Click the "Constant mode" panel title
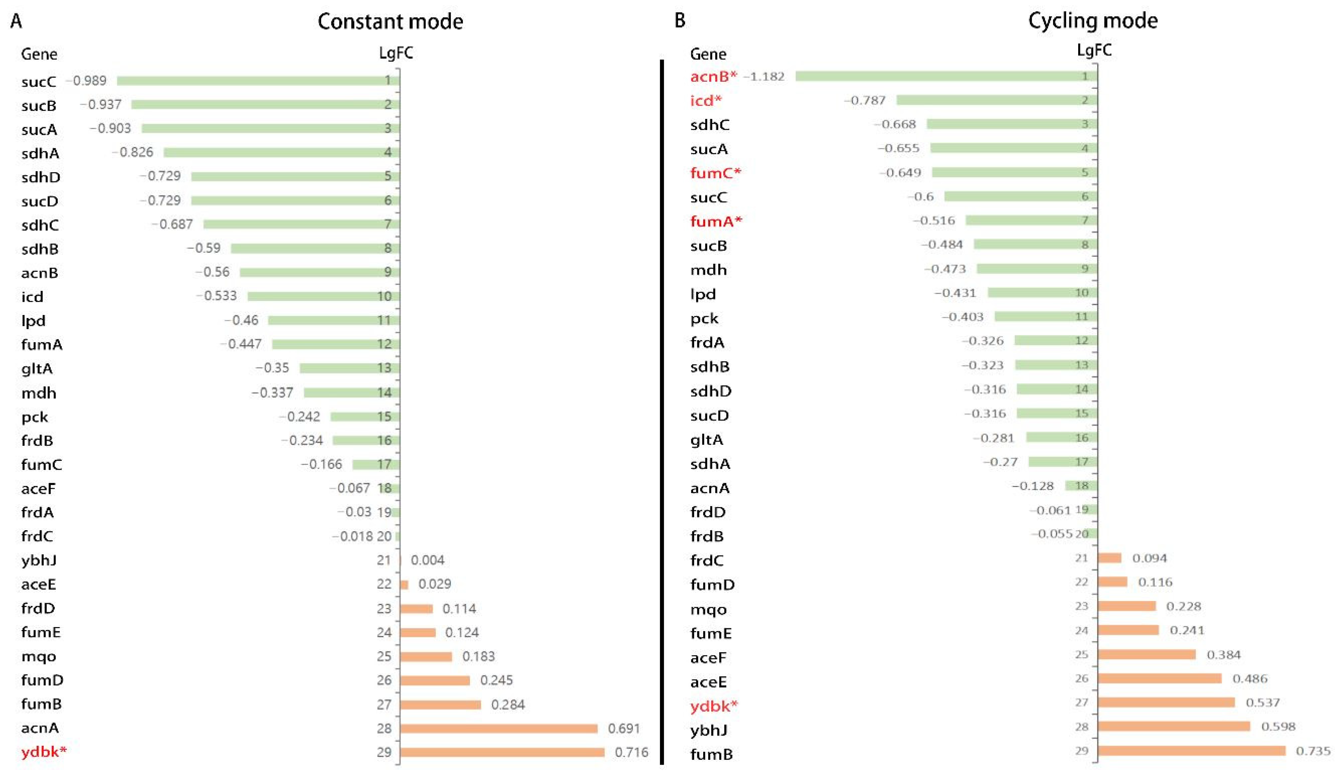1341x774 pixels. coord(390,22)
